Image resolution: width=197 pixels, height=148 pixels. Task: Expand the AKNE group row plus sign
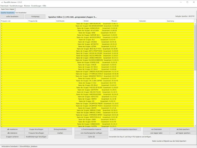click(x=2, y=33)
